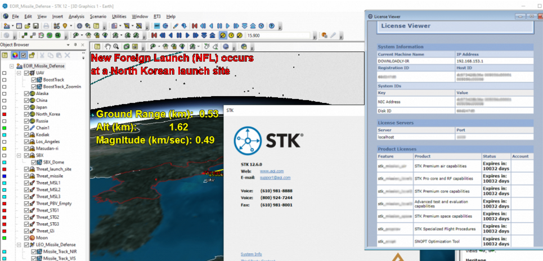Open toolbar options arrow after the help icon

click(x=280, y=26)
